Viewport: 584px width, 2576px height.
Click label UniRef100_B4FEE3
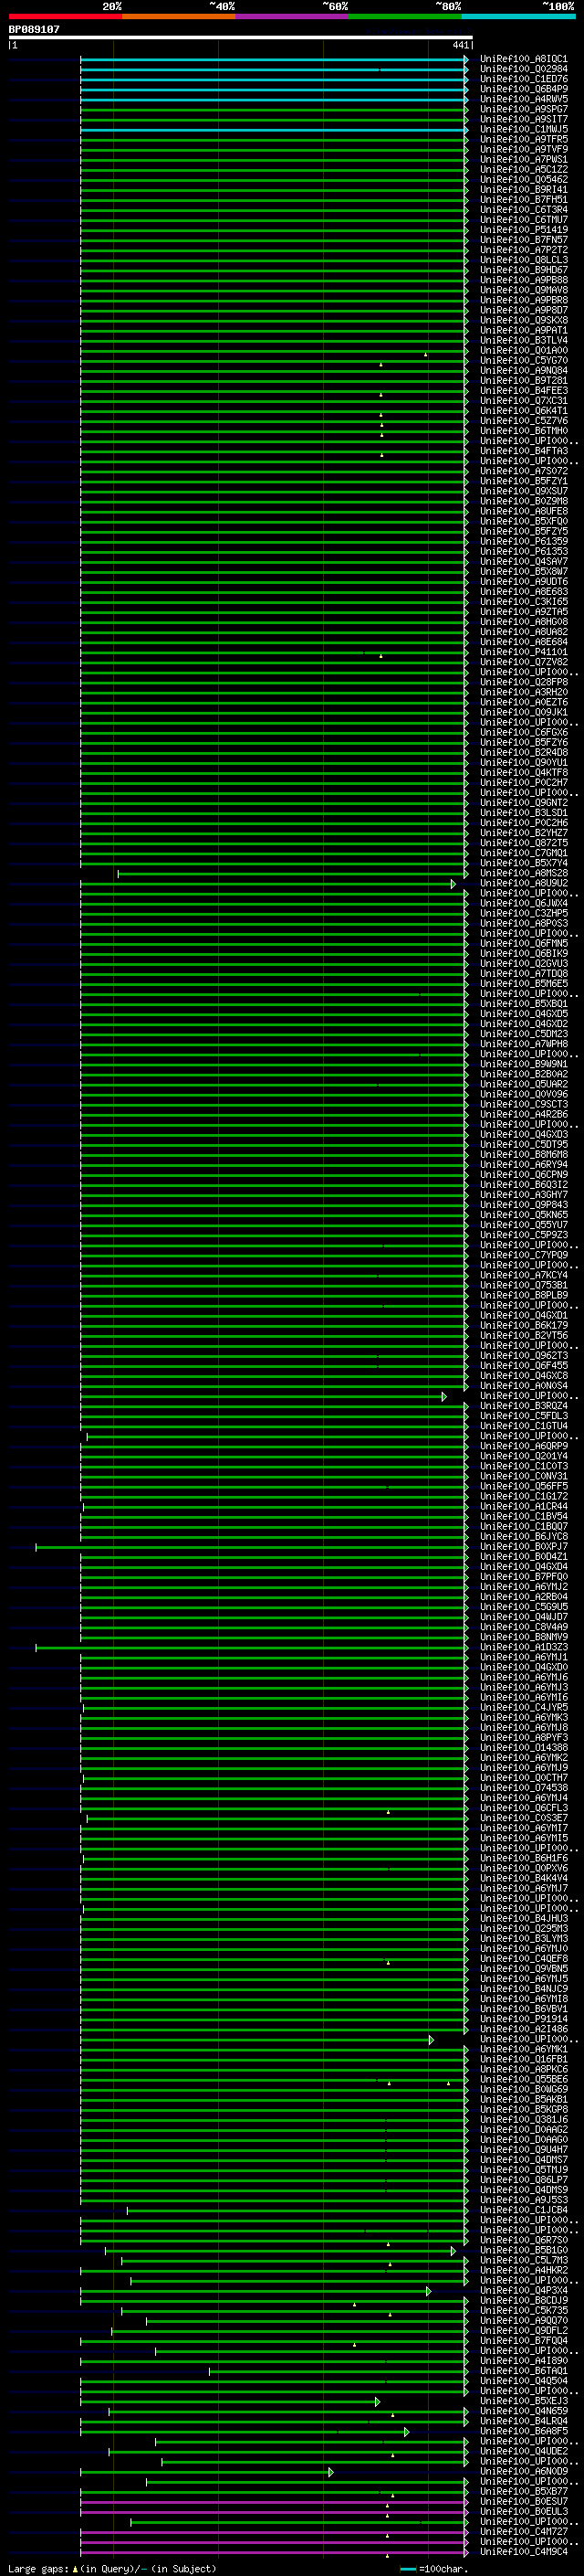523,391
